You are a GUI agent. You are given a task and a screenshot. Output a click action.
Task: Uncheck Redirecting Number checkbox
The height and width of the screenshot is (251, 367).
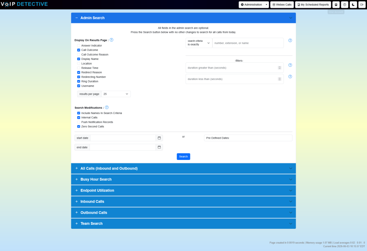pos(78,77)
